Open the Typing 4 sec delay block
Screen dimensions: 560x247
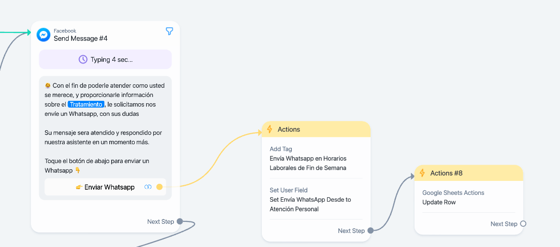click(105, 59)
